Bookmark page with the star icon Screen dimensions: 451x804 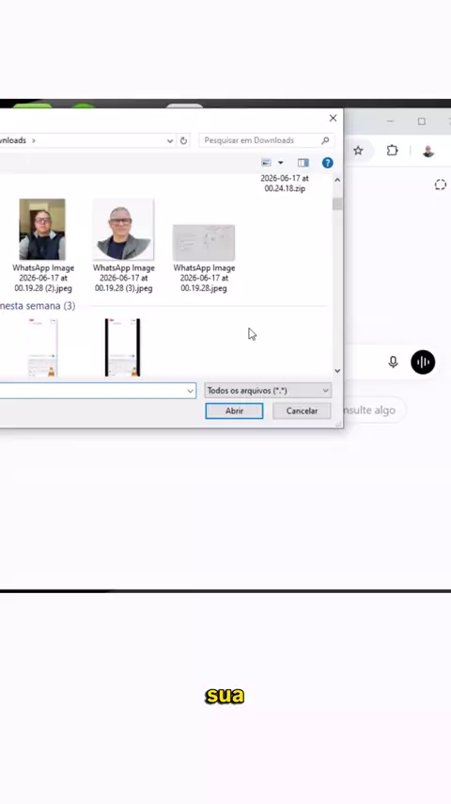358,151
